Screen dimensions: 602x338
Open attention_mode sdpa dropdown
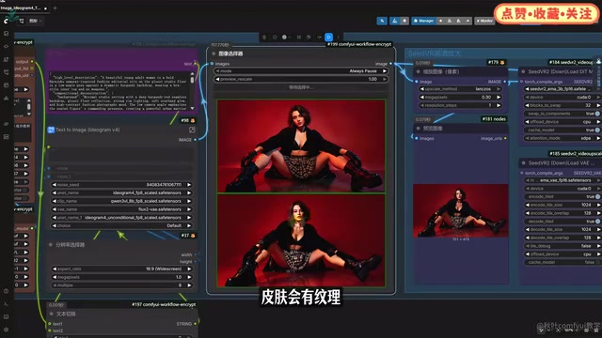click(562, 138)
